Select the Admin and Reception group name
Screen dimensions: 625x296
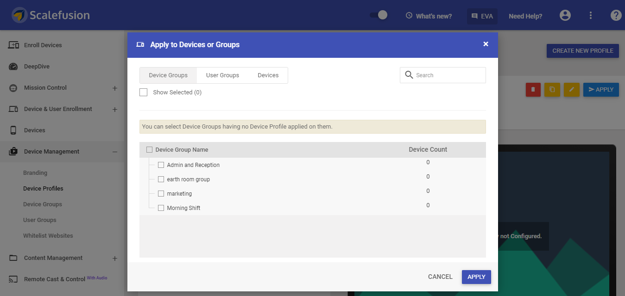[x=193, y=165]
